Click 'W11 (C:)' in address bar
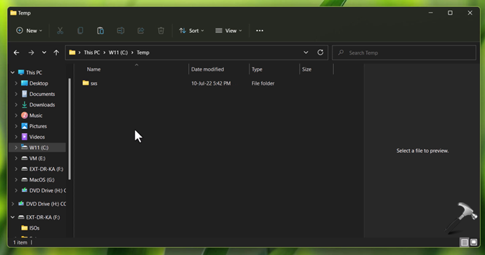The height and width of the screenshot is (255, 485). point(118,53)
